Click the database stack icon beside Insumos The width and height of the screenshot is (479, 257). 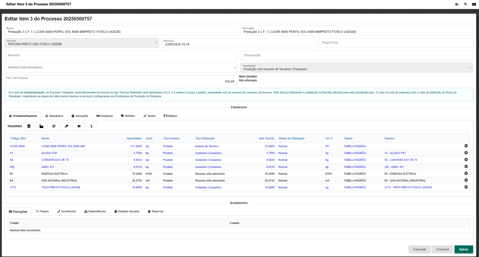29,126
